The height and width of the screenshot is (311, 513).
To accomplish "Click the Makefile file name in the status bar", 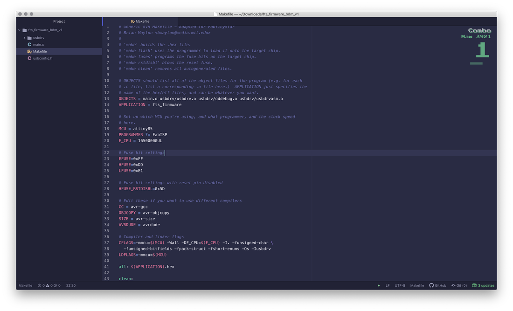I will [25, 285].
